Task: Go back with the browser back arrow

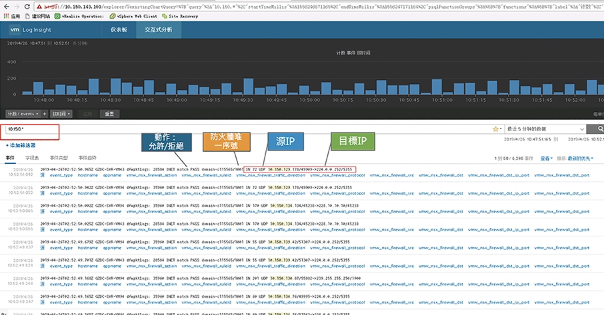Action: point(7,7)
